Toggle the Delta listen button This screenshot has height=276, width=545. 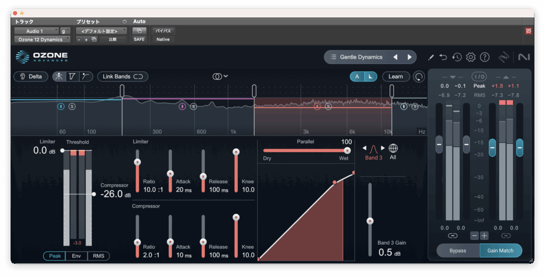tap(30, 77)
